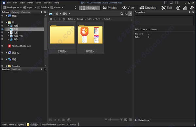
Task: Toggle Easy-Select marker beside 网络
Action: pos(2,60)
